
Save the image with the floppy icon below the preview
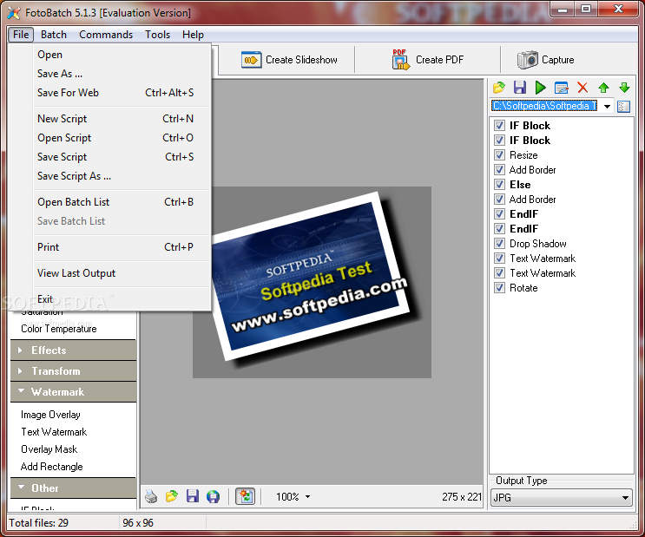click(x=192, y=497)
